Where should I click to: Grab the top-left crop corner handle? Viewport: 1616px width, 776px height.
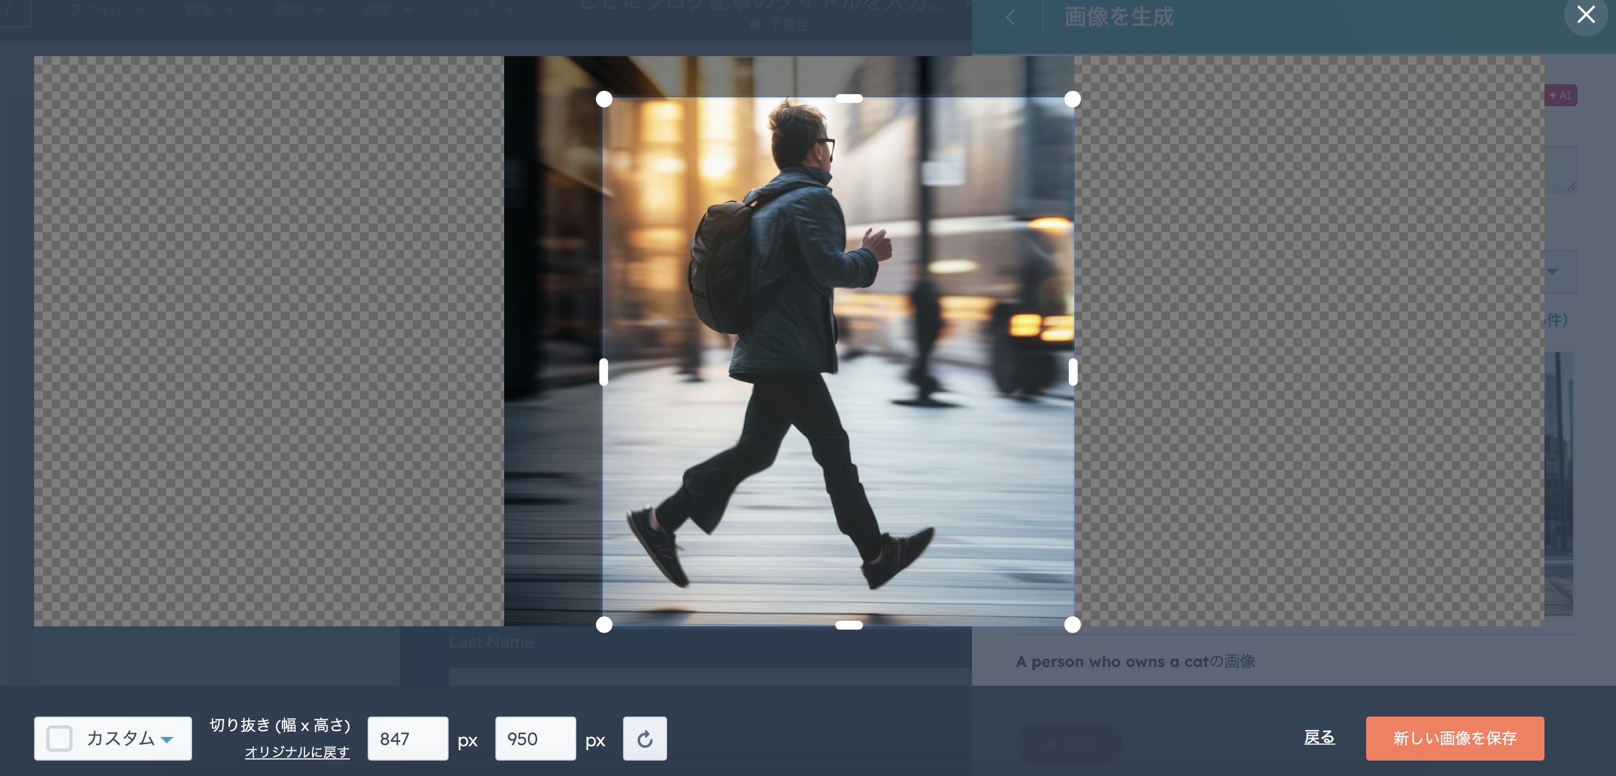click(x=603, y=99)
